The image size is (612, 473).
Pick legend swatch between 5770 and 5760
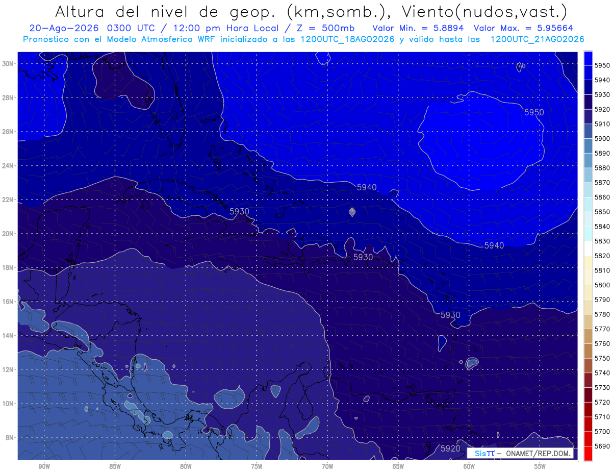[x=588, y=336]
